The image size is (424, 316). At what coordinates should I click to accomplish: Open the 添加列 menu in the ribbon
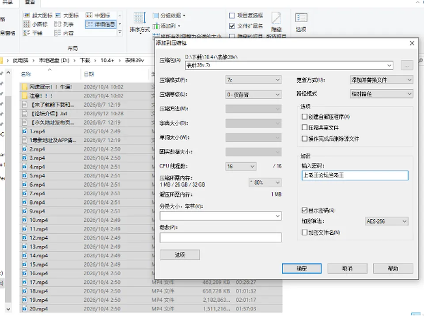(167, 26)
